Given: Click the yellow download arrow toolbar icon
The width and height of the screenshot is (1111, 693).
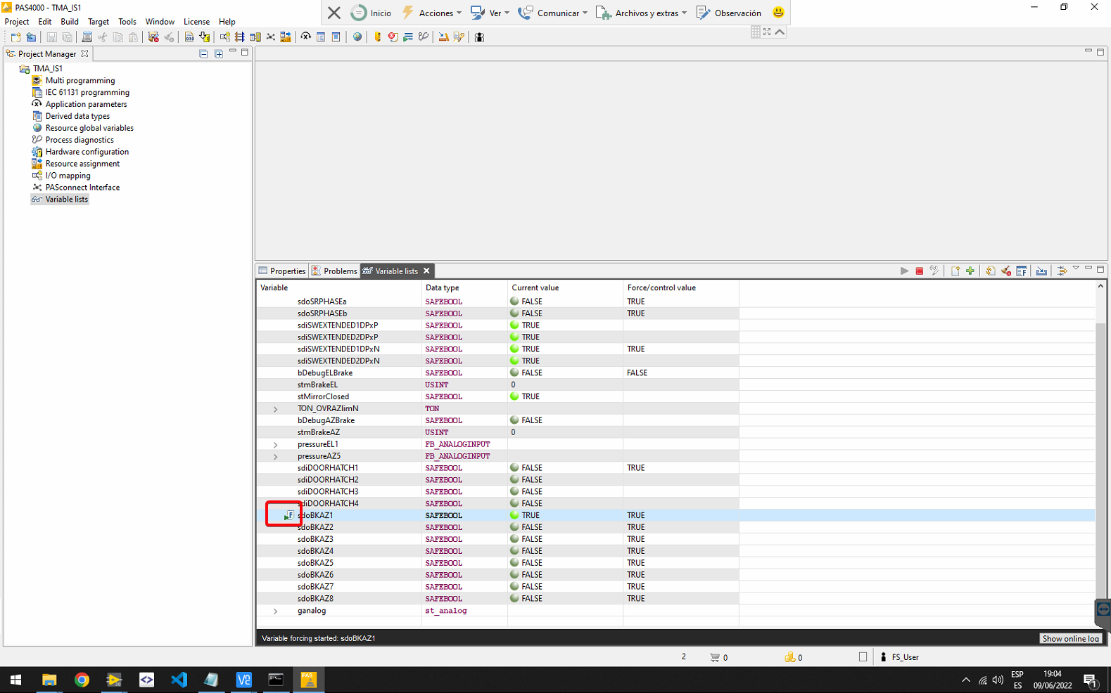Looking at the screenshot, I should [204, 37].
